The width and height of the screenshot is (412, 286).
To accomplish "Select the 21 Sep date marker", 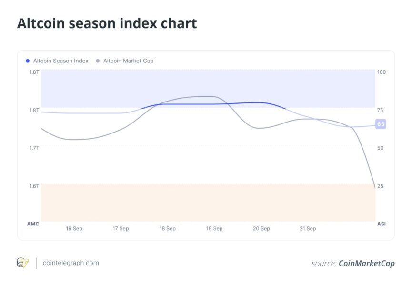I will coord(308,229).
